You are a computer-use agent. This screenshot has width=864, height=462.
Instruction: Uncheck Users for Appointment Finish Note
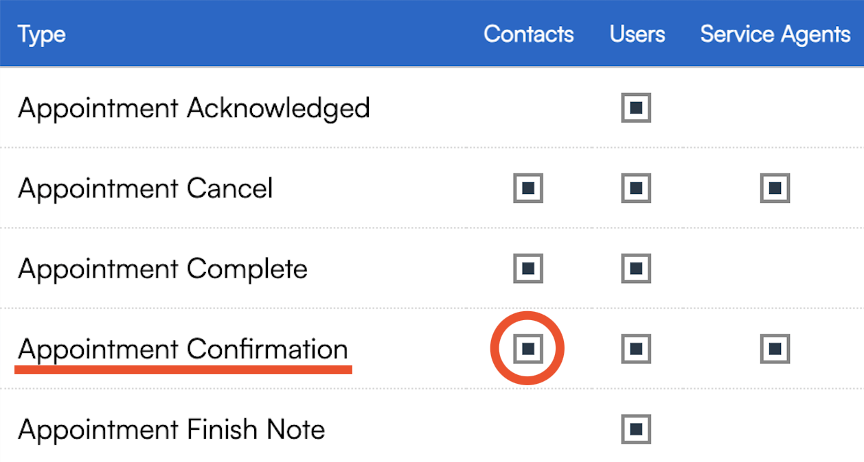[636, 430]
